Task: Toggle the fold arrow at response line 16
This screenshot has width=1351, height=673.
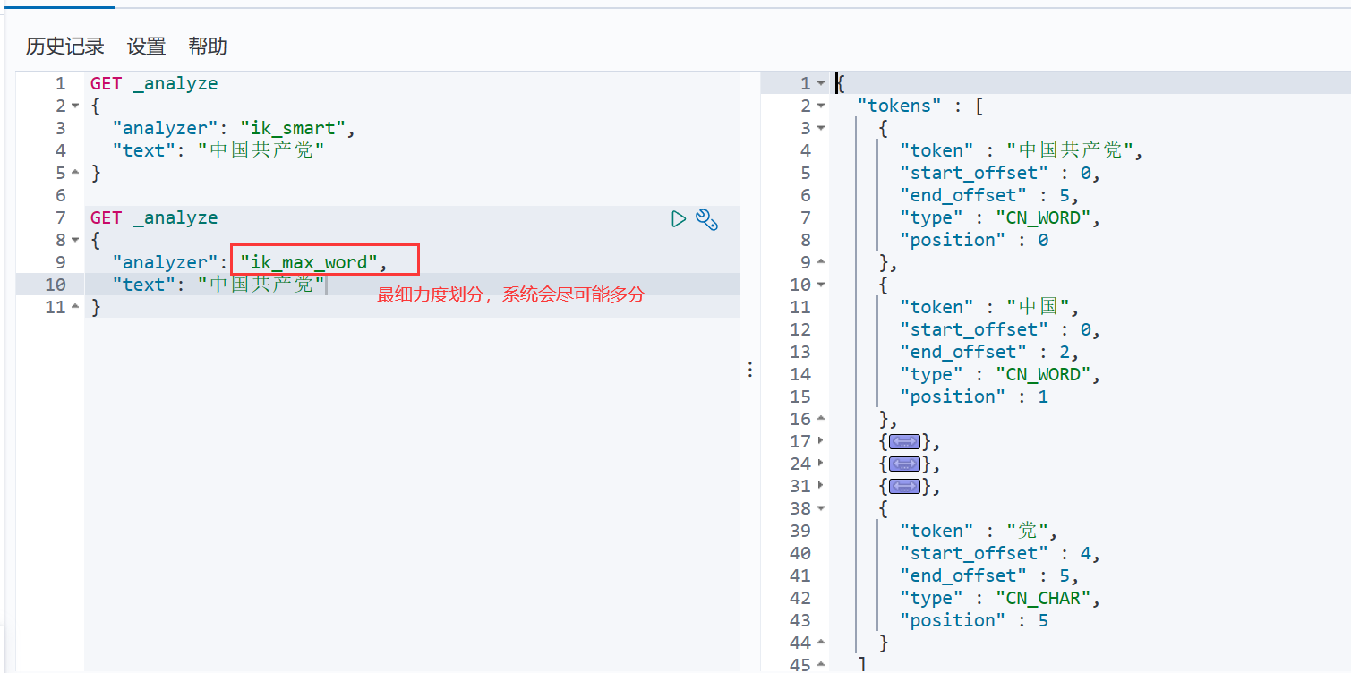Action: pos(821,420)
